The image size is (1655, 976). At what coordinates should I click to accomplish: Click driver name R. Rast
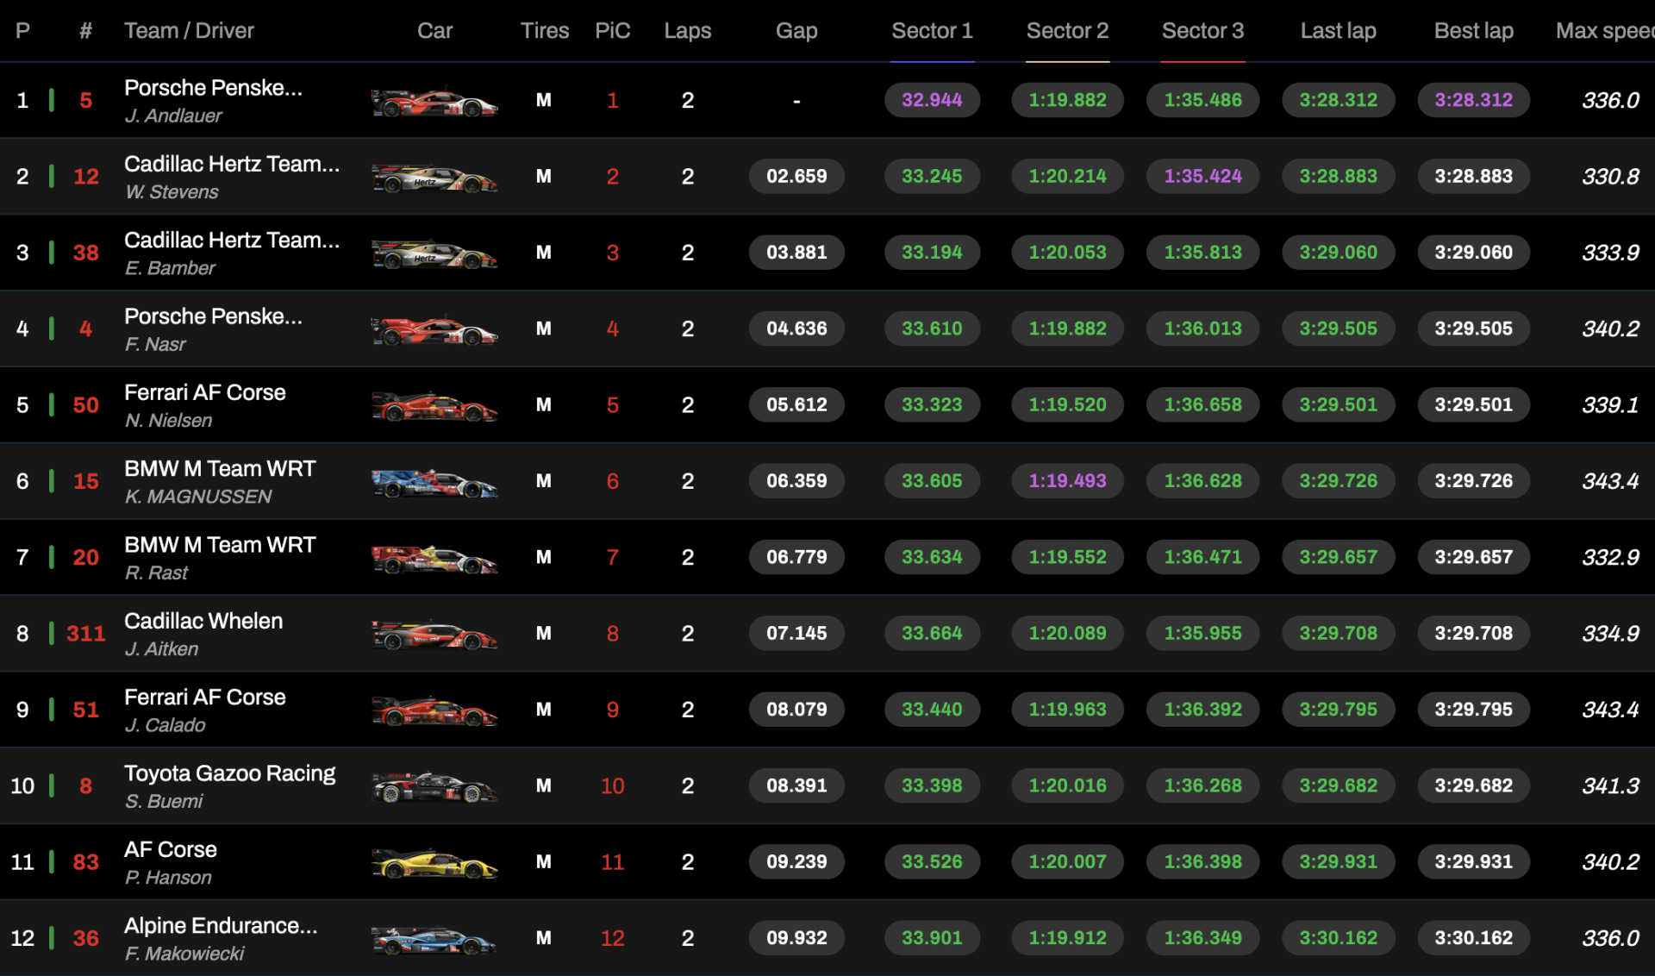click(156, 572)
